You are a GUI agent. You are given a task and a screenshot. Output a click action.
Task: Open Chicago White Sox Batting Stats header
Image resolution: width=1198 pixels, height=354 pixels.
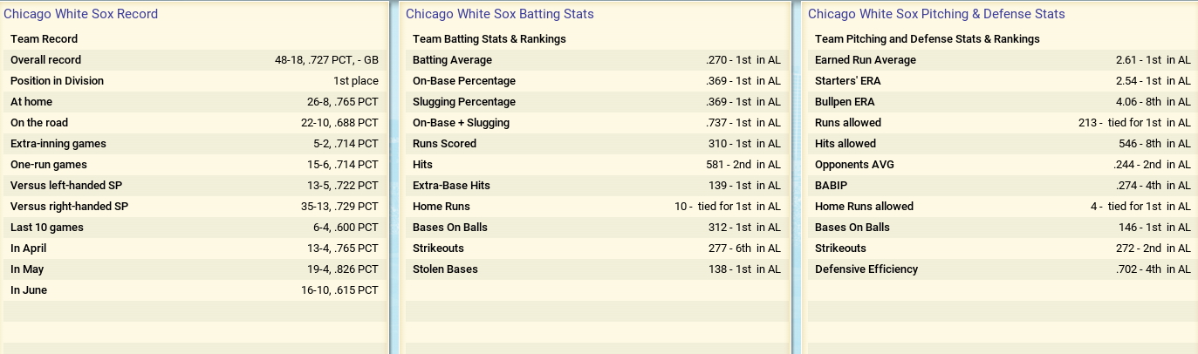[x=500, y=14]
